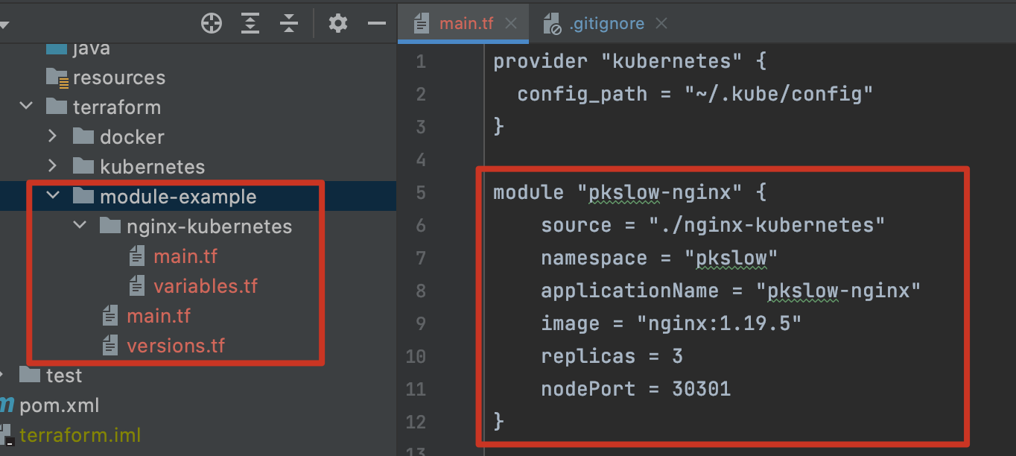
Task: Click the main.tf tab file icon
Action: [422, 23]
